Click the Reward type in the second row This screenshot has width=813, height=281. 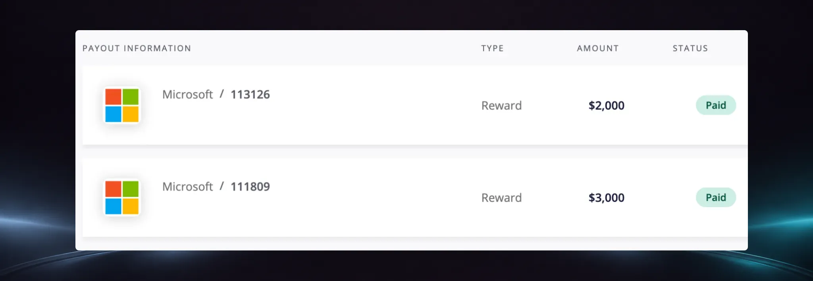501,198
